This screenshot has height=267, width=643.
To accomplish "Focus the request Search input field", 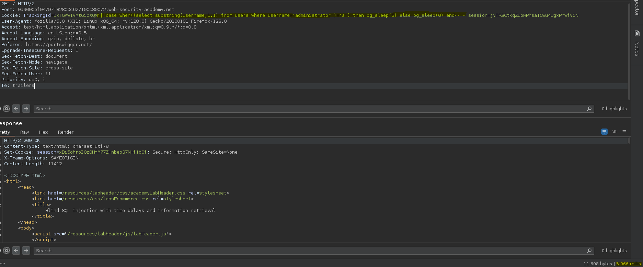I will point(314,109).
